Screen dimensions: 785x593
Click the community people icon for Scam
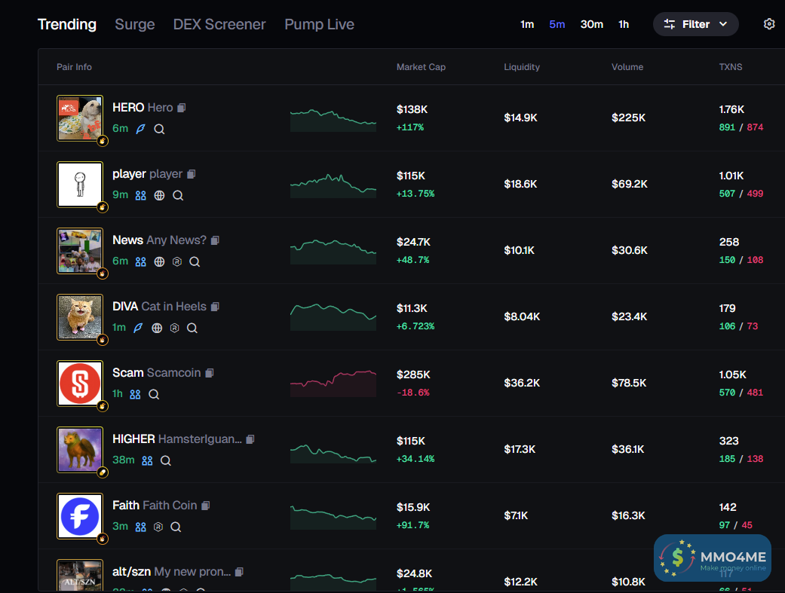[135, 394]
